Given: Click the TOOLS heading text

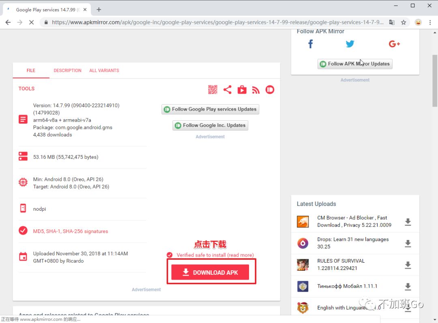Looking at the screenshot, I should point(26,88).
